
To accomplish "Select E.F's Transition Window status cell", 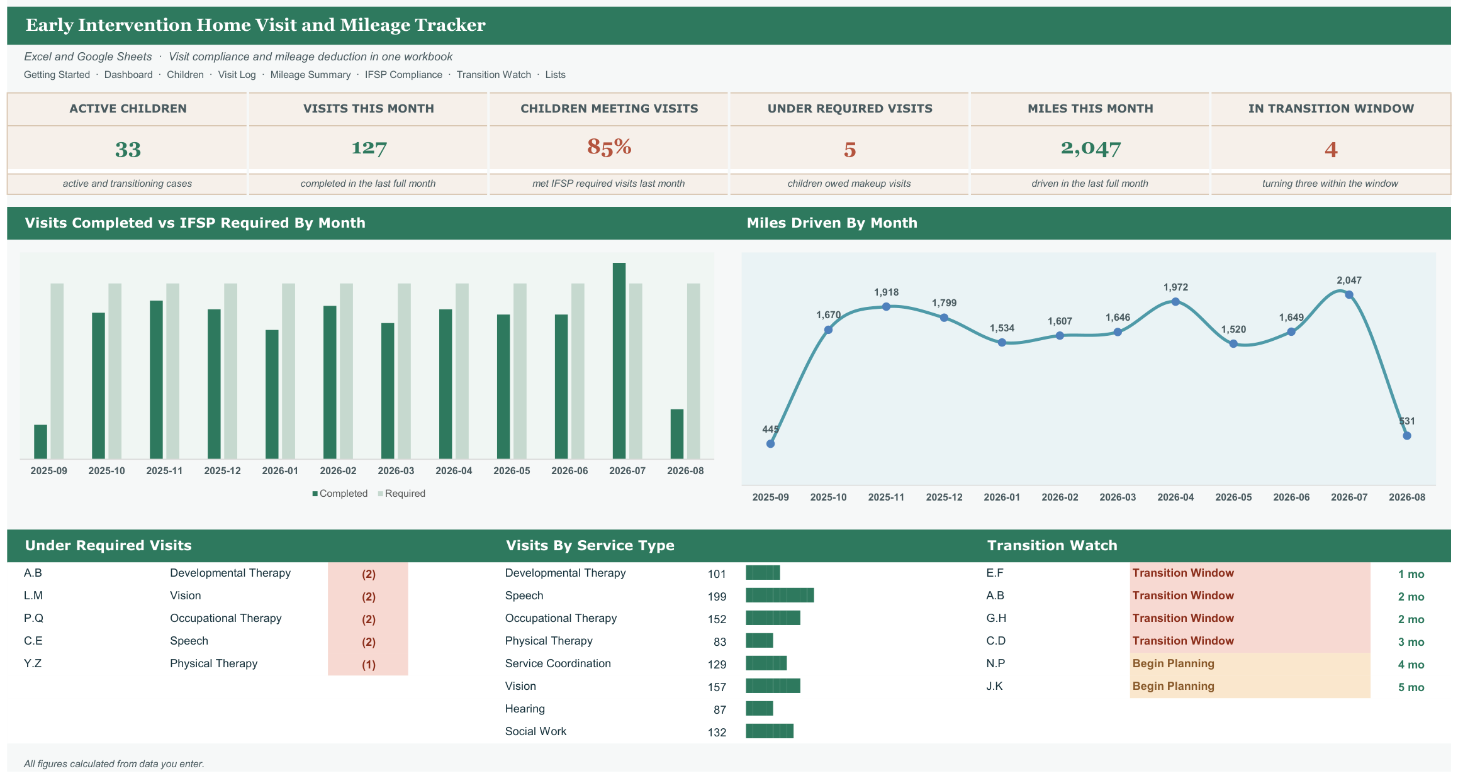I will (x=1250, y=574).
